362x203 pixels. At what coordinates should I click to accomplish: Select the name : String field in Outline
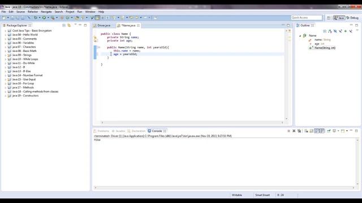tap(322, 39)
